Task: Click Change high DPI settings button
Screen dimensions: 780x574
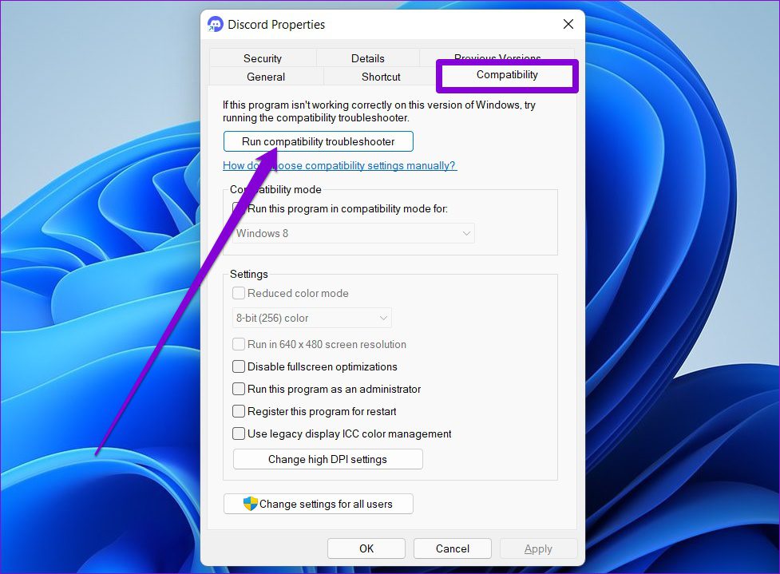Action: point(327,459)
